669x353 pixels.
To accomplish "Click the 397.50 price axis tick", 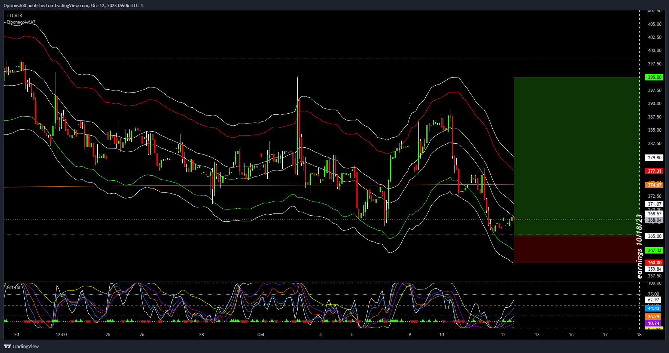I will click(654, 64).
